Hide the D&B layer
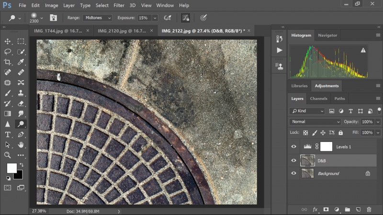The width and height of the screenshot is (383, 215). pyautogui.click(x=294, y=161)
